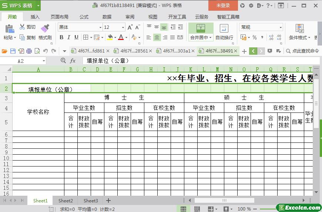Screen dimensions: 322x212
Task: Click the 未登录 login button
Action: point(223,5)
